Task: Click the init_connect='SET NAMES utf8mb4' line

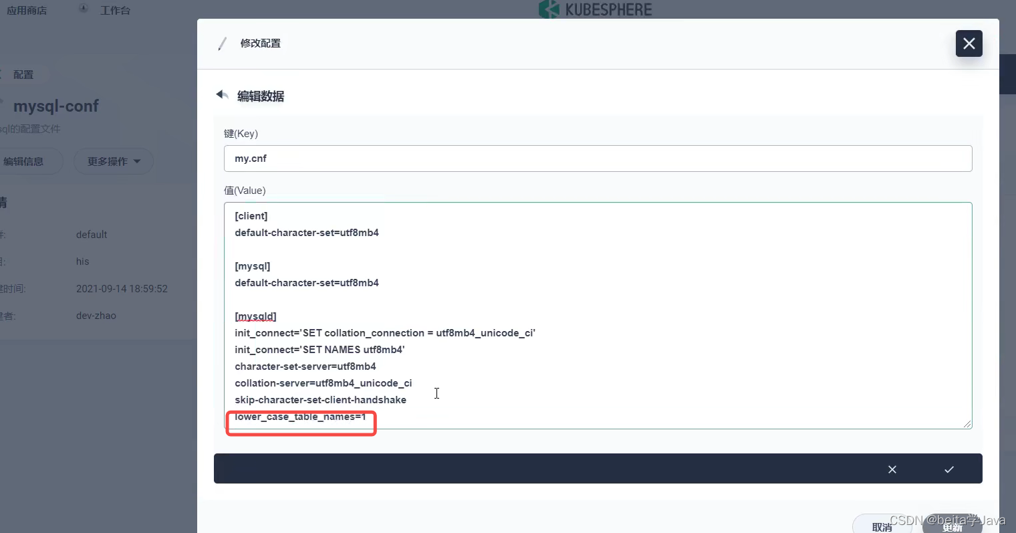Action: (320, 350)
